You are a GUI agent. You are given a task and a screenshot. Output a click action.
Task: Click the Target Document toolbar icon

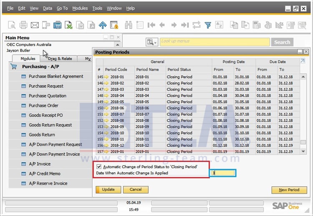pos(245,25)
